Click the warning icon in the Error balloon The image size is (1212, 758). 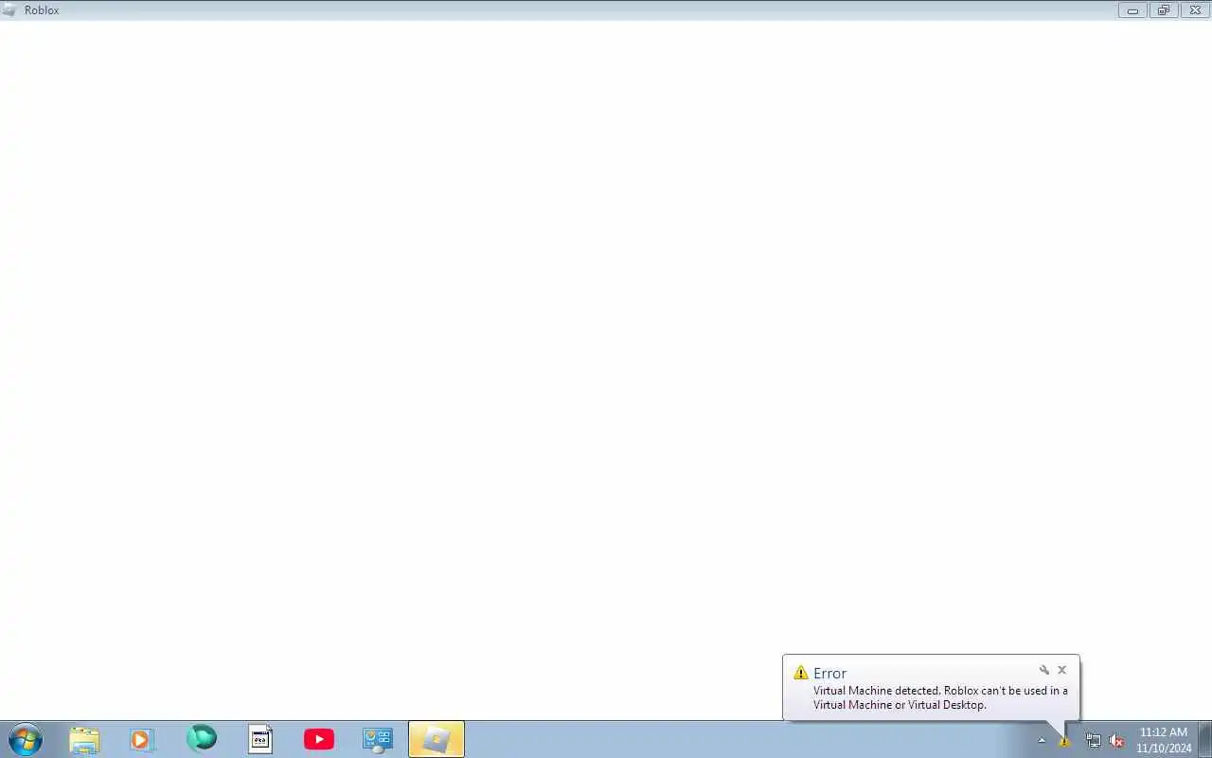(801, 673)
